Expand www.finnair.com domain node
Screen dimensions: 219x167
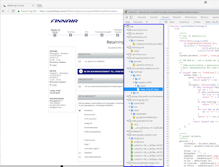point(127,30)
